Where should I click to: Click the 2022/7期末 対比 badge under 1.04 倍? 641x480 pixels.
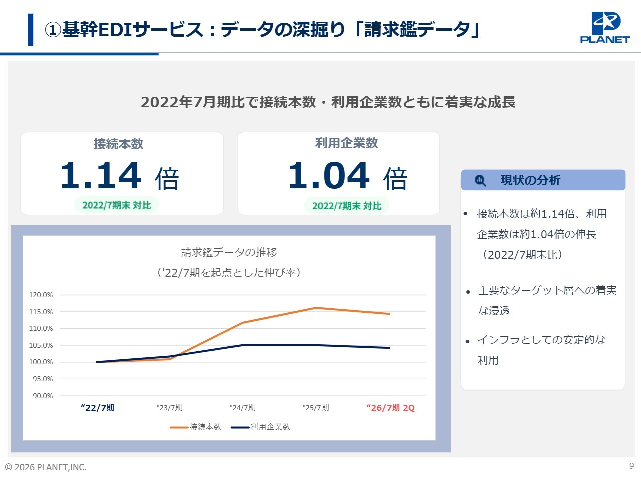(347, 206)
